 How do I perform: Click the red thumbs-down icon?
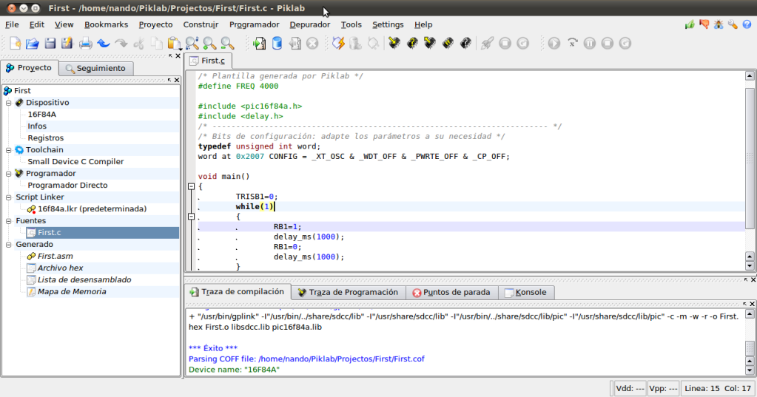click(x=704, y=24)
